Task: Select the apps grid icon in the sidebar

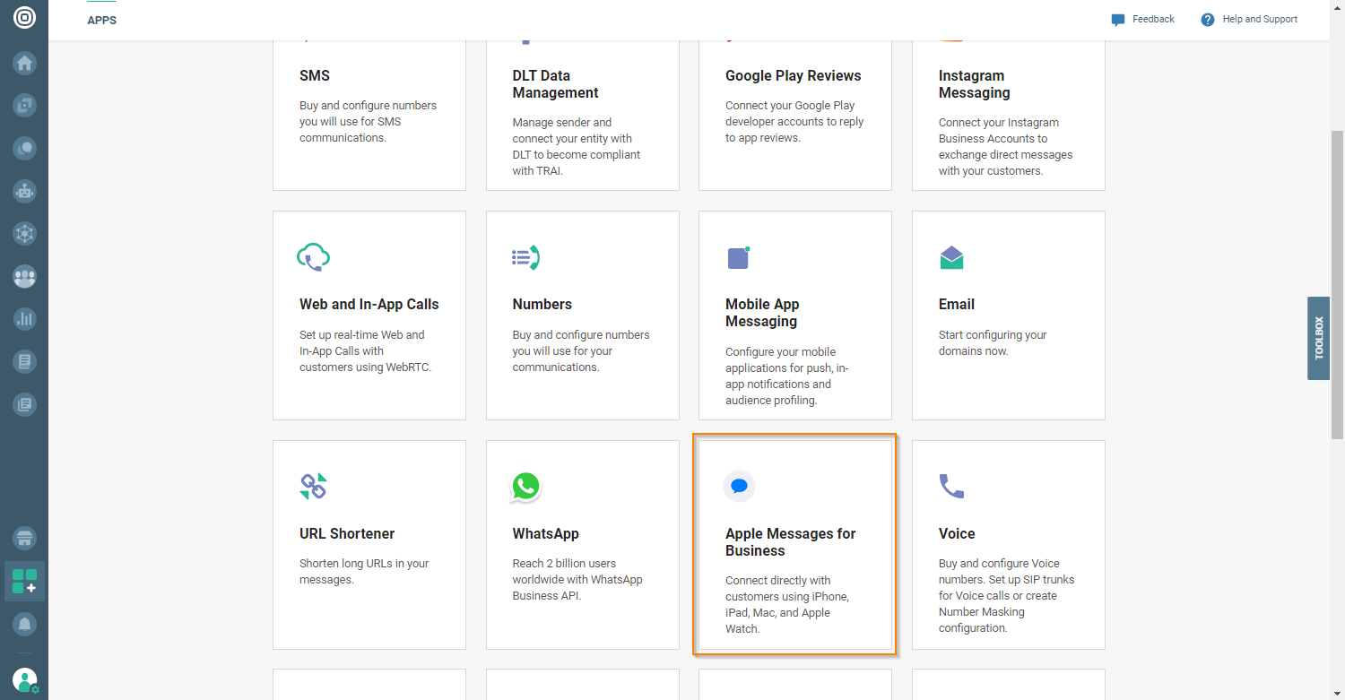Action: (24, 581)
